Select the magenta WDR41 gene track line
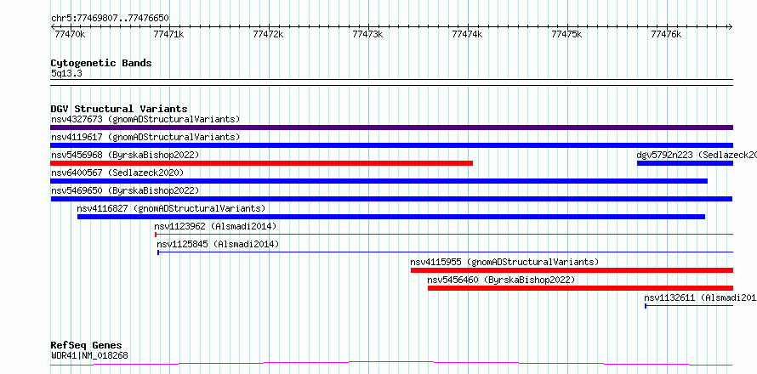The height and width of the screenshot is (374, 757). click(391, 363)
